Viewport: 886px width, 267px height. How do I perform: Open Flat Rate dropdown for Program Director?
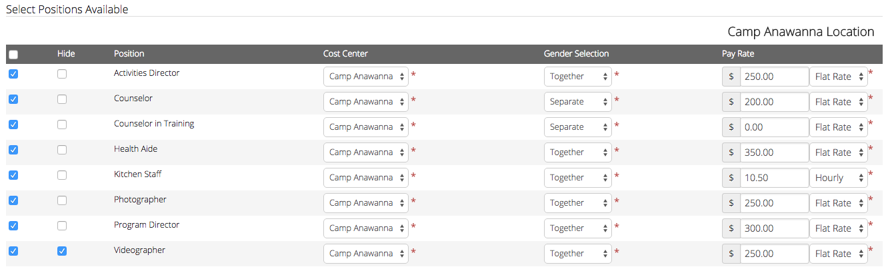click(838, 228)
